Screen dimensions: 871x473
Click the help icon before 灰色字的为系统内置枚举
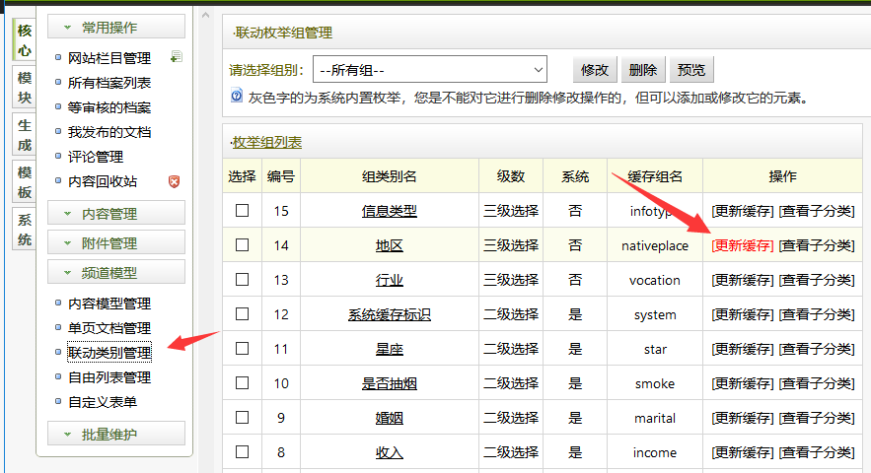pyautogui.click(x=237, y=96)
